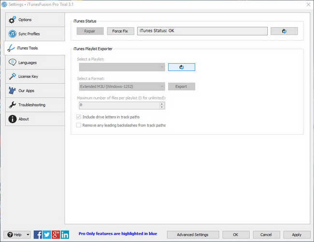Click the iTunes Status text field

[202, 31]
